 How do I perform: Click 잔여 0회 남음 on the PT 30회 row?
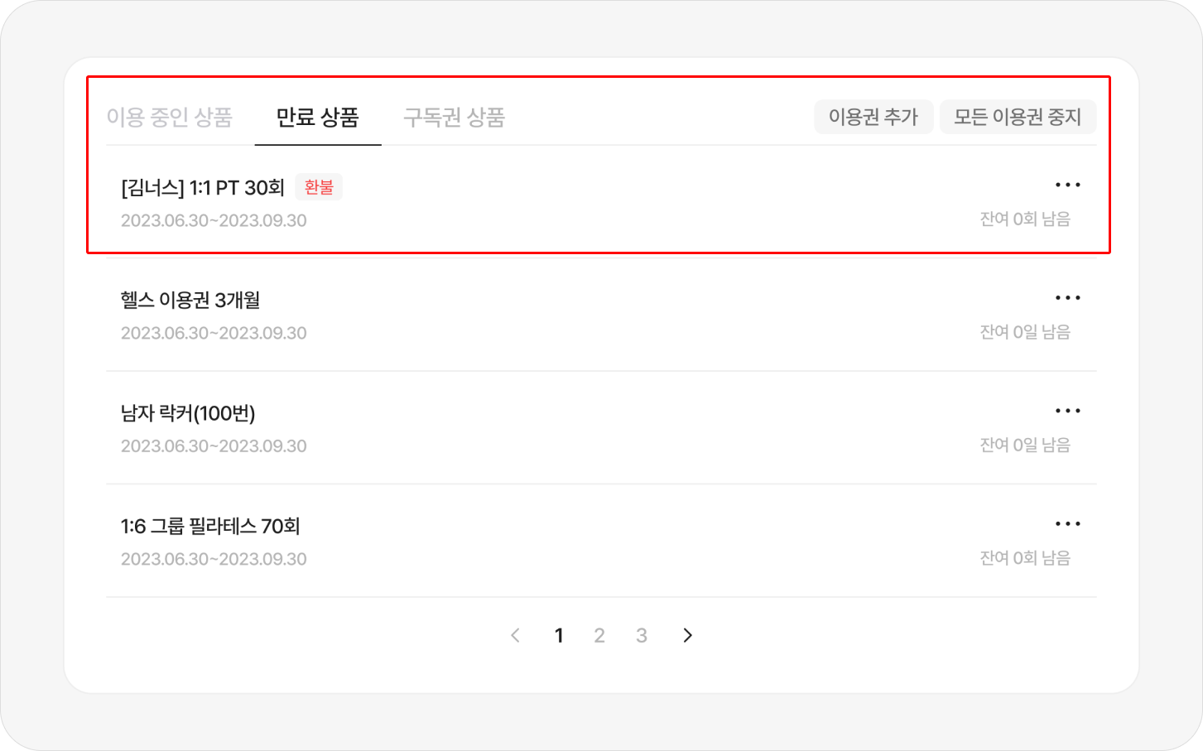click(1025, 219)
